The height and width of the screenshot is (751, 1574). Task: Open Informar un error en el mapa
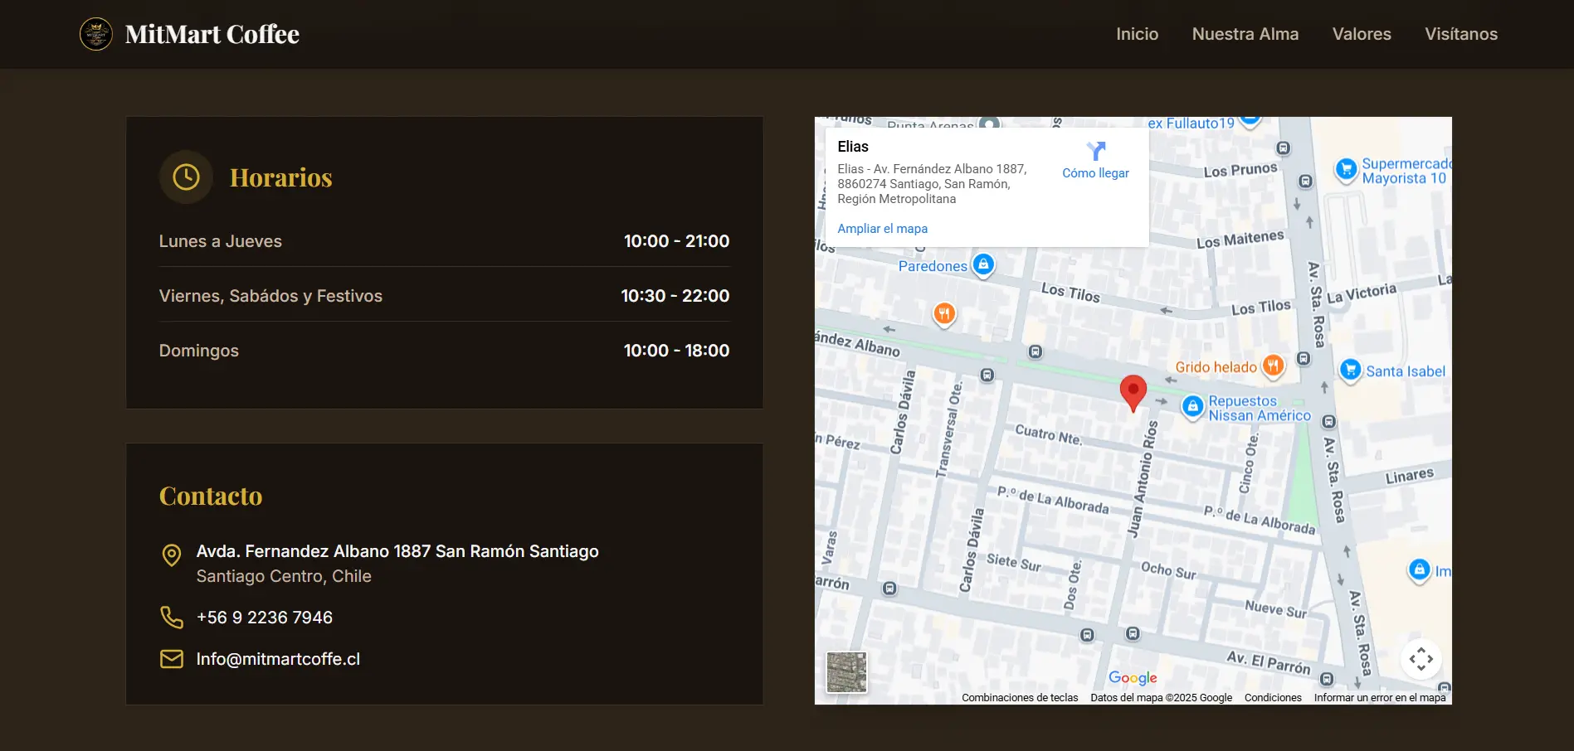point(1379,698)
